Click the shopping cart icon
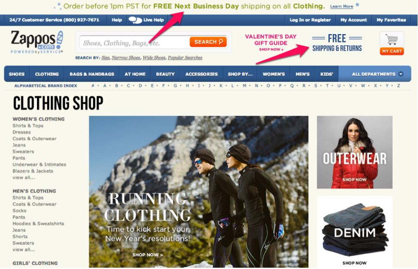Viewport: 418px width, 269px height. pos(392,40)
